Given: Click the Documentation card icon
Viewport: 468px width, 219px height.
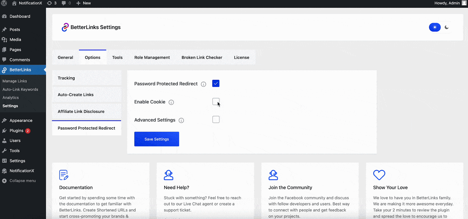Looking at the screenshot, I should (63, 175).
